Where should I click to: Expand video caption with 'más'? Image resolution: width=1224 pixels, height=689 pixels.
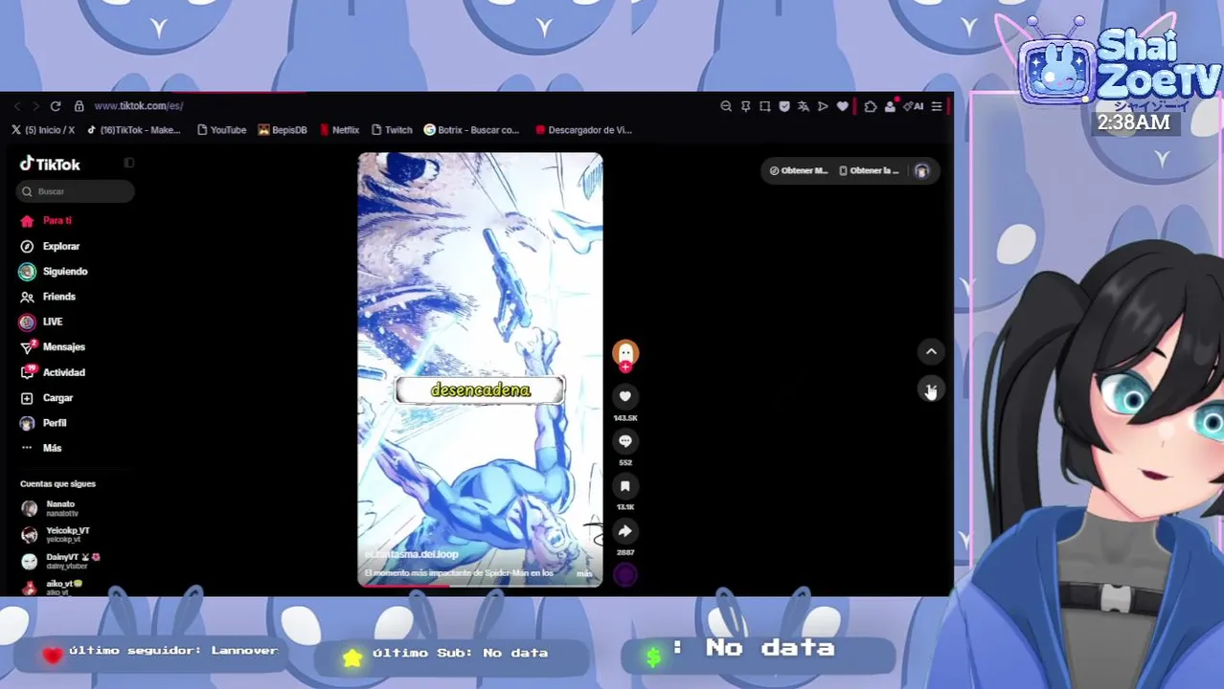(584, 573)
